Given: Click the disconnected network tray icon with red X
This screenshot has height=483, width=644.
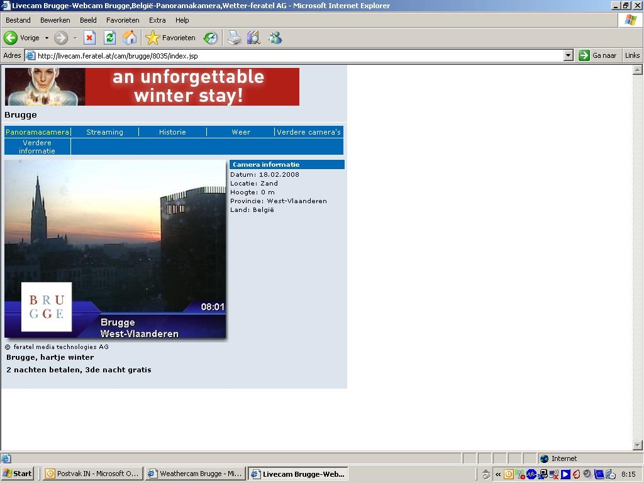Looking at the screenshot, I should click(553, 474).
